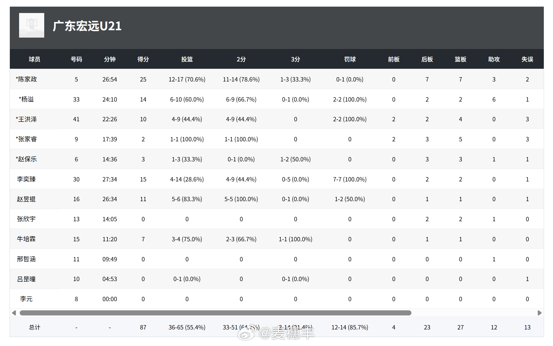Click the 球员 column header
Image resolution: width=553 pixels, height=346 pixels.
point(35,59)
